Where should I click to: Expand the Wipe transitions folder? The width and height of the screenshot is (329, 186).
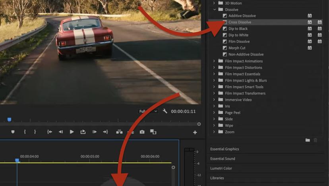[215, 126]
